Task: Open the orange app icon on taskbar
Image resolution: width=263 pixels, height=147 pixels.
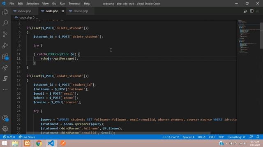Action: [63, 143]
